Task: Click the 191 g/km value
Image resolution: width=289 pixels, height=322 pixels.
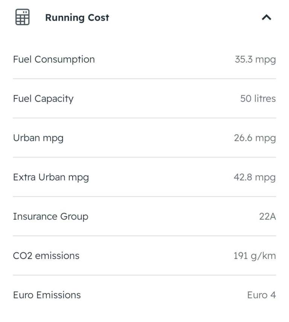Action: 254,256
